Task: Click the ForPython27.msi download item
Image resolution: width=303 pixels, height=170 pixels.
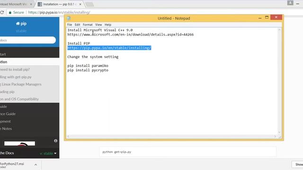Action: coord(12,165)
